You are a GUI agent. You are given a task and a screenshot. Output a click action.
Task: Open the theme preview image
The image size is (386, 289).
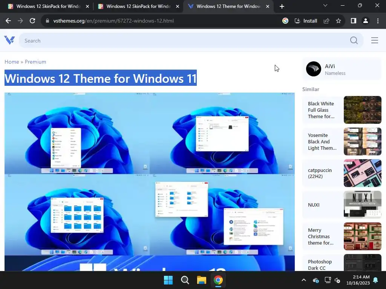149,182
